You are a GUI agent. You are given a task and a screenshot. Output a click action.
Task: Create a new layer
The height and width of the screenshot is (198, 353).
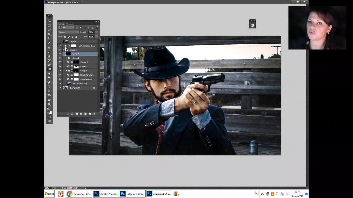coord(90,114)
